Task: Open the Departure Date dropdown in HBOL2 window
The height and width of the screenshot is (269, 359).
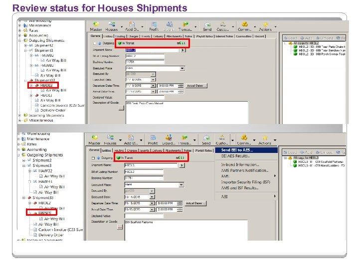Action: click(153, 86)
